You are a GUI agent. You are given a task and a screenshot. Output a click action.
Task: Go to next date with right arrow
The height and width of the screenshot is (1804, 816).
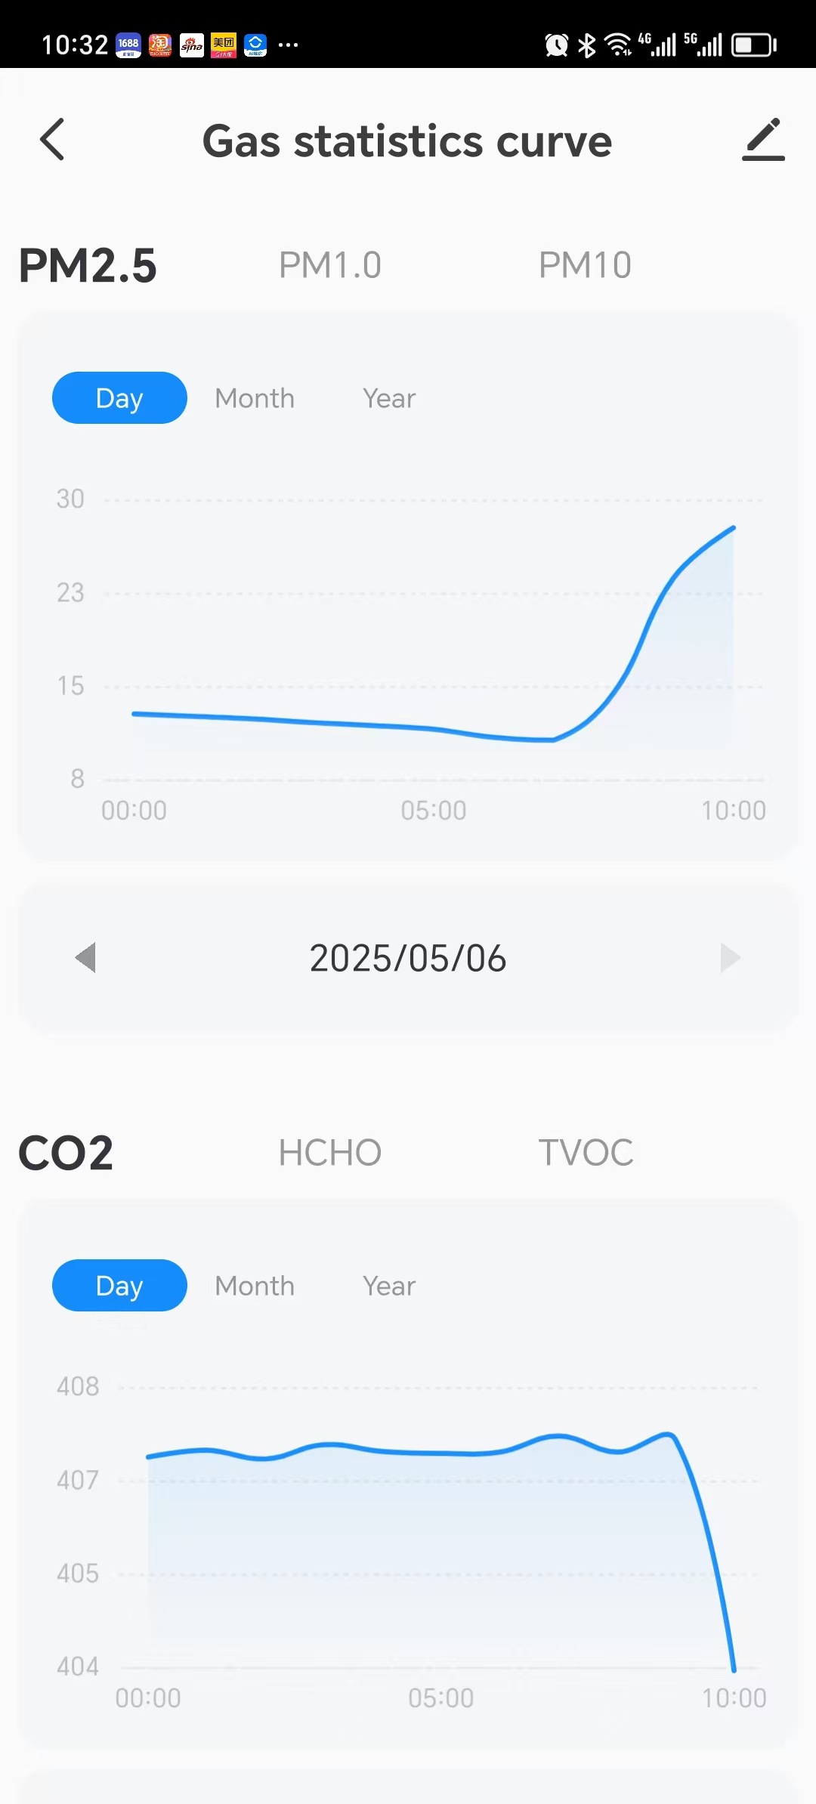pyautogui.click(x=730, y=958)
